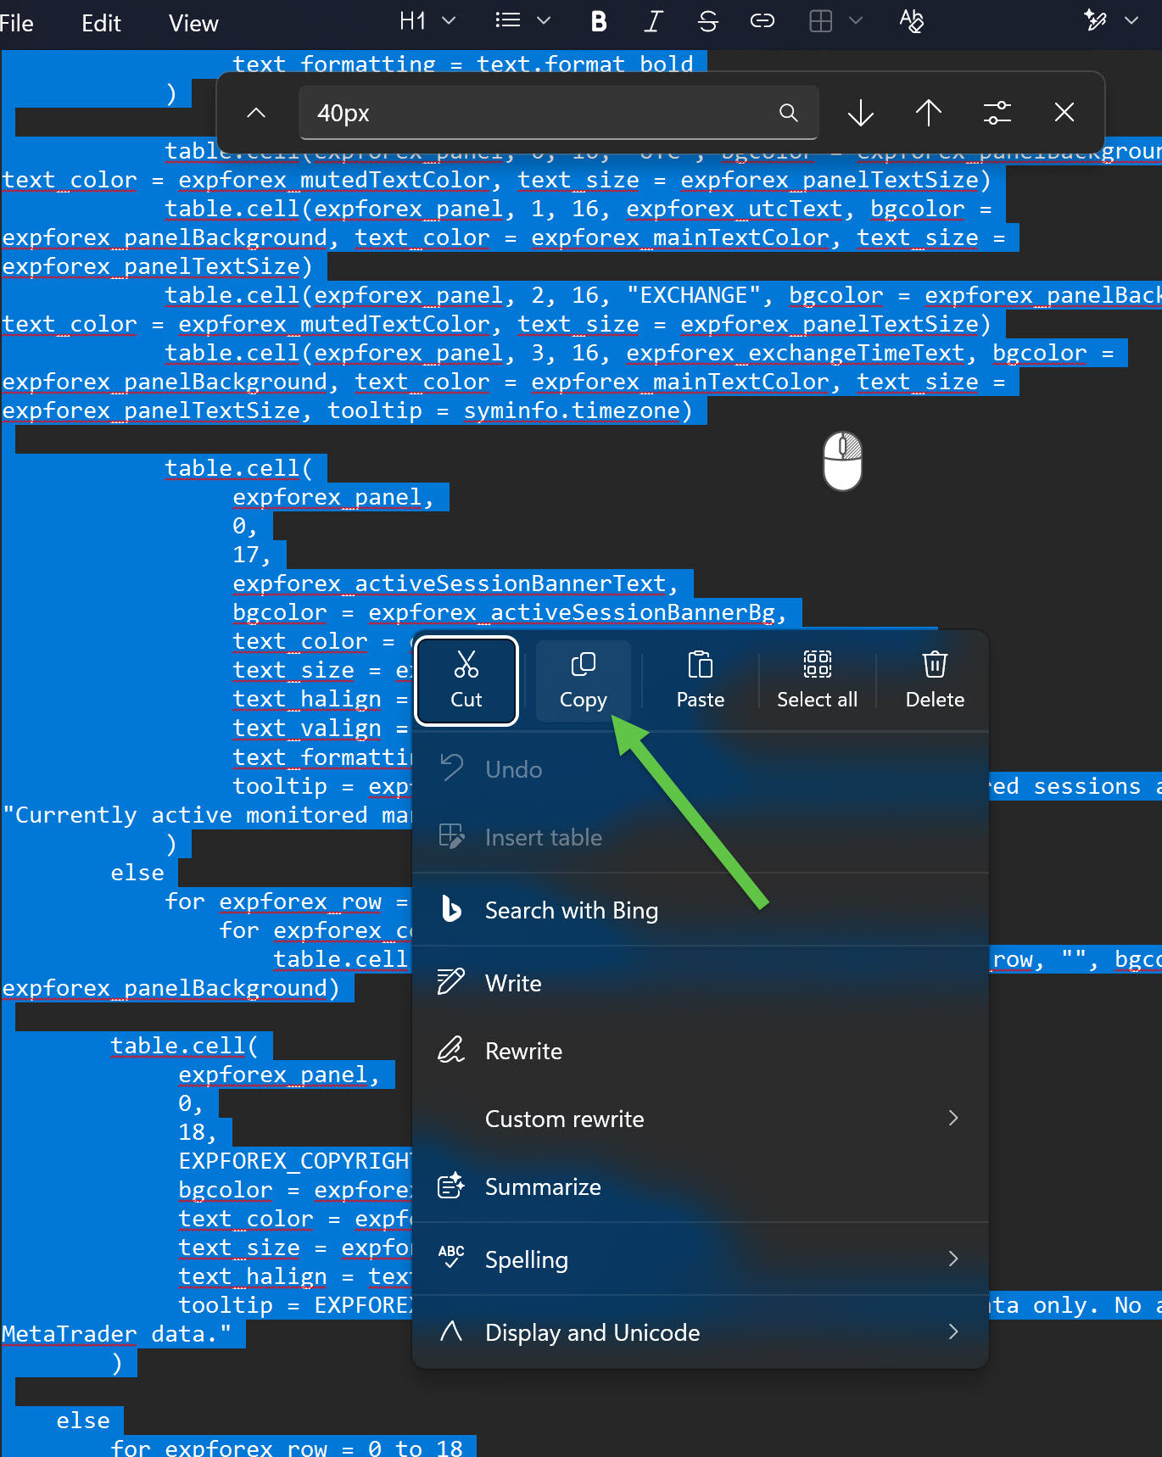Open the View menu
This screenshot has width=1162, height=1457.
193,23
